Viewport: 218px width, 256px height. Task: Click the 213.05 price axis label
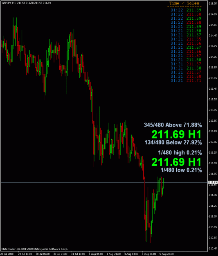coord(213,110)
